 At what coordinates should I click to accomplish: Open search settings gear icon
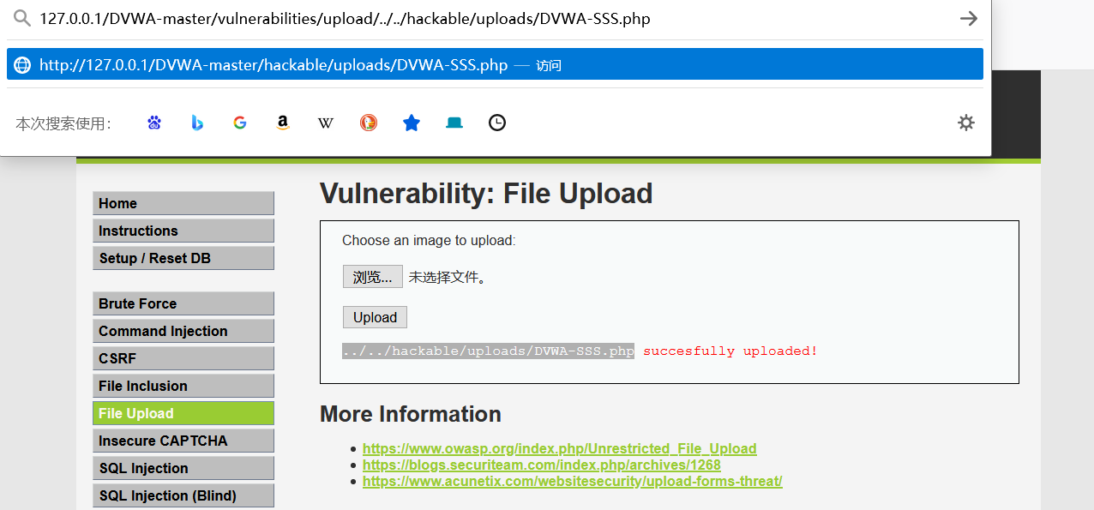(966, 123)
